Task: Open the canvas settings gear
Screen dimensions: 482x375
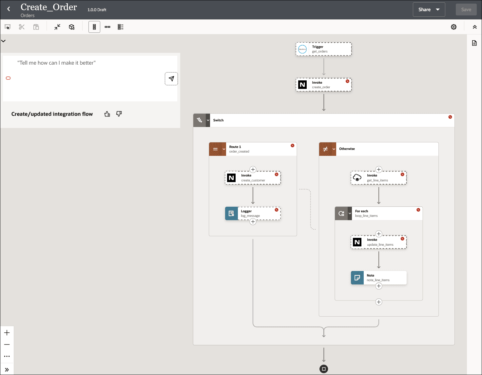Action: (x=453, y=27)
